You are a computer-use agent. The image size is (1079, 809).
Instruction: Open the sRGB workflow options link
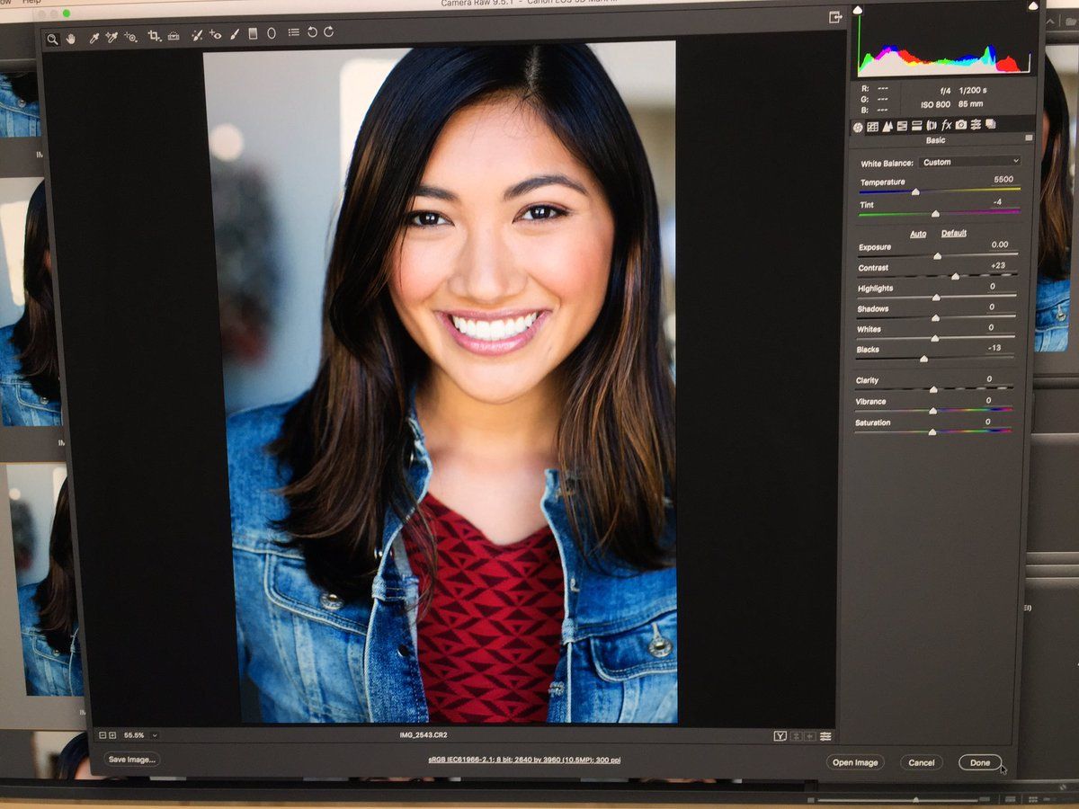[x=524, y=760]
